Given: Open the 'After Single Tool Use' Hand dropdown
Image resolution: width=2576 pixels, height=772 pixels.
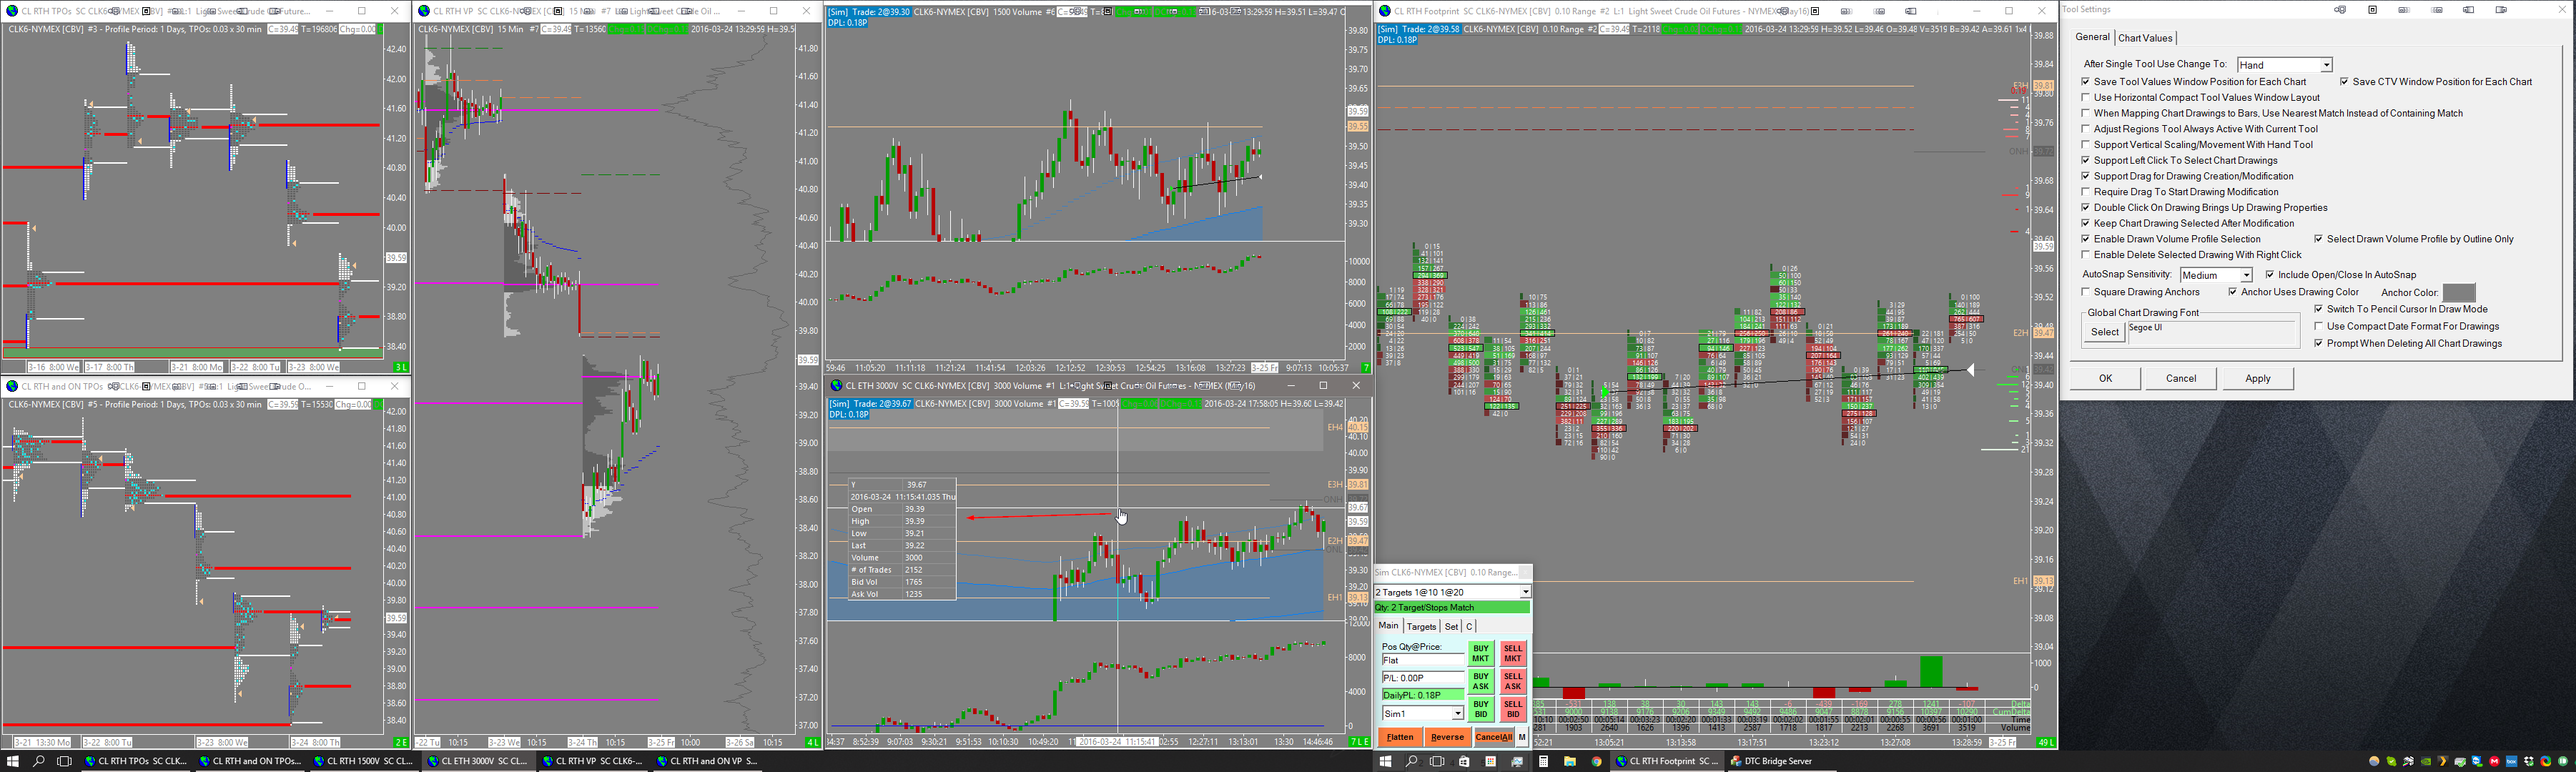Looking at the screenshot, I should pyautogui.click(x=2326, y=65).
